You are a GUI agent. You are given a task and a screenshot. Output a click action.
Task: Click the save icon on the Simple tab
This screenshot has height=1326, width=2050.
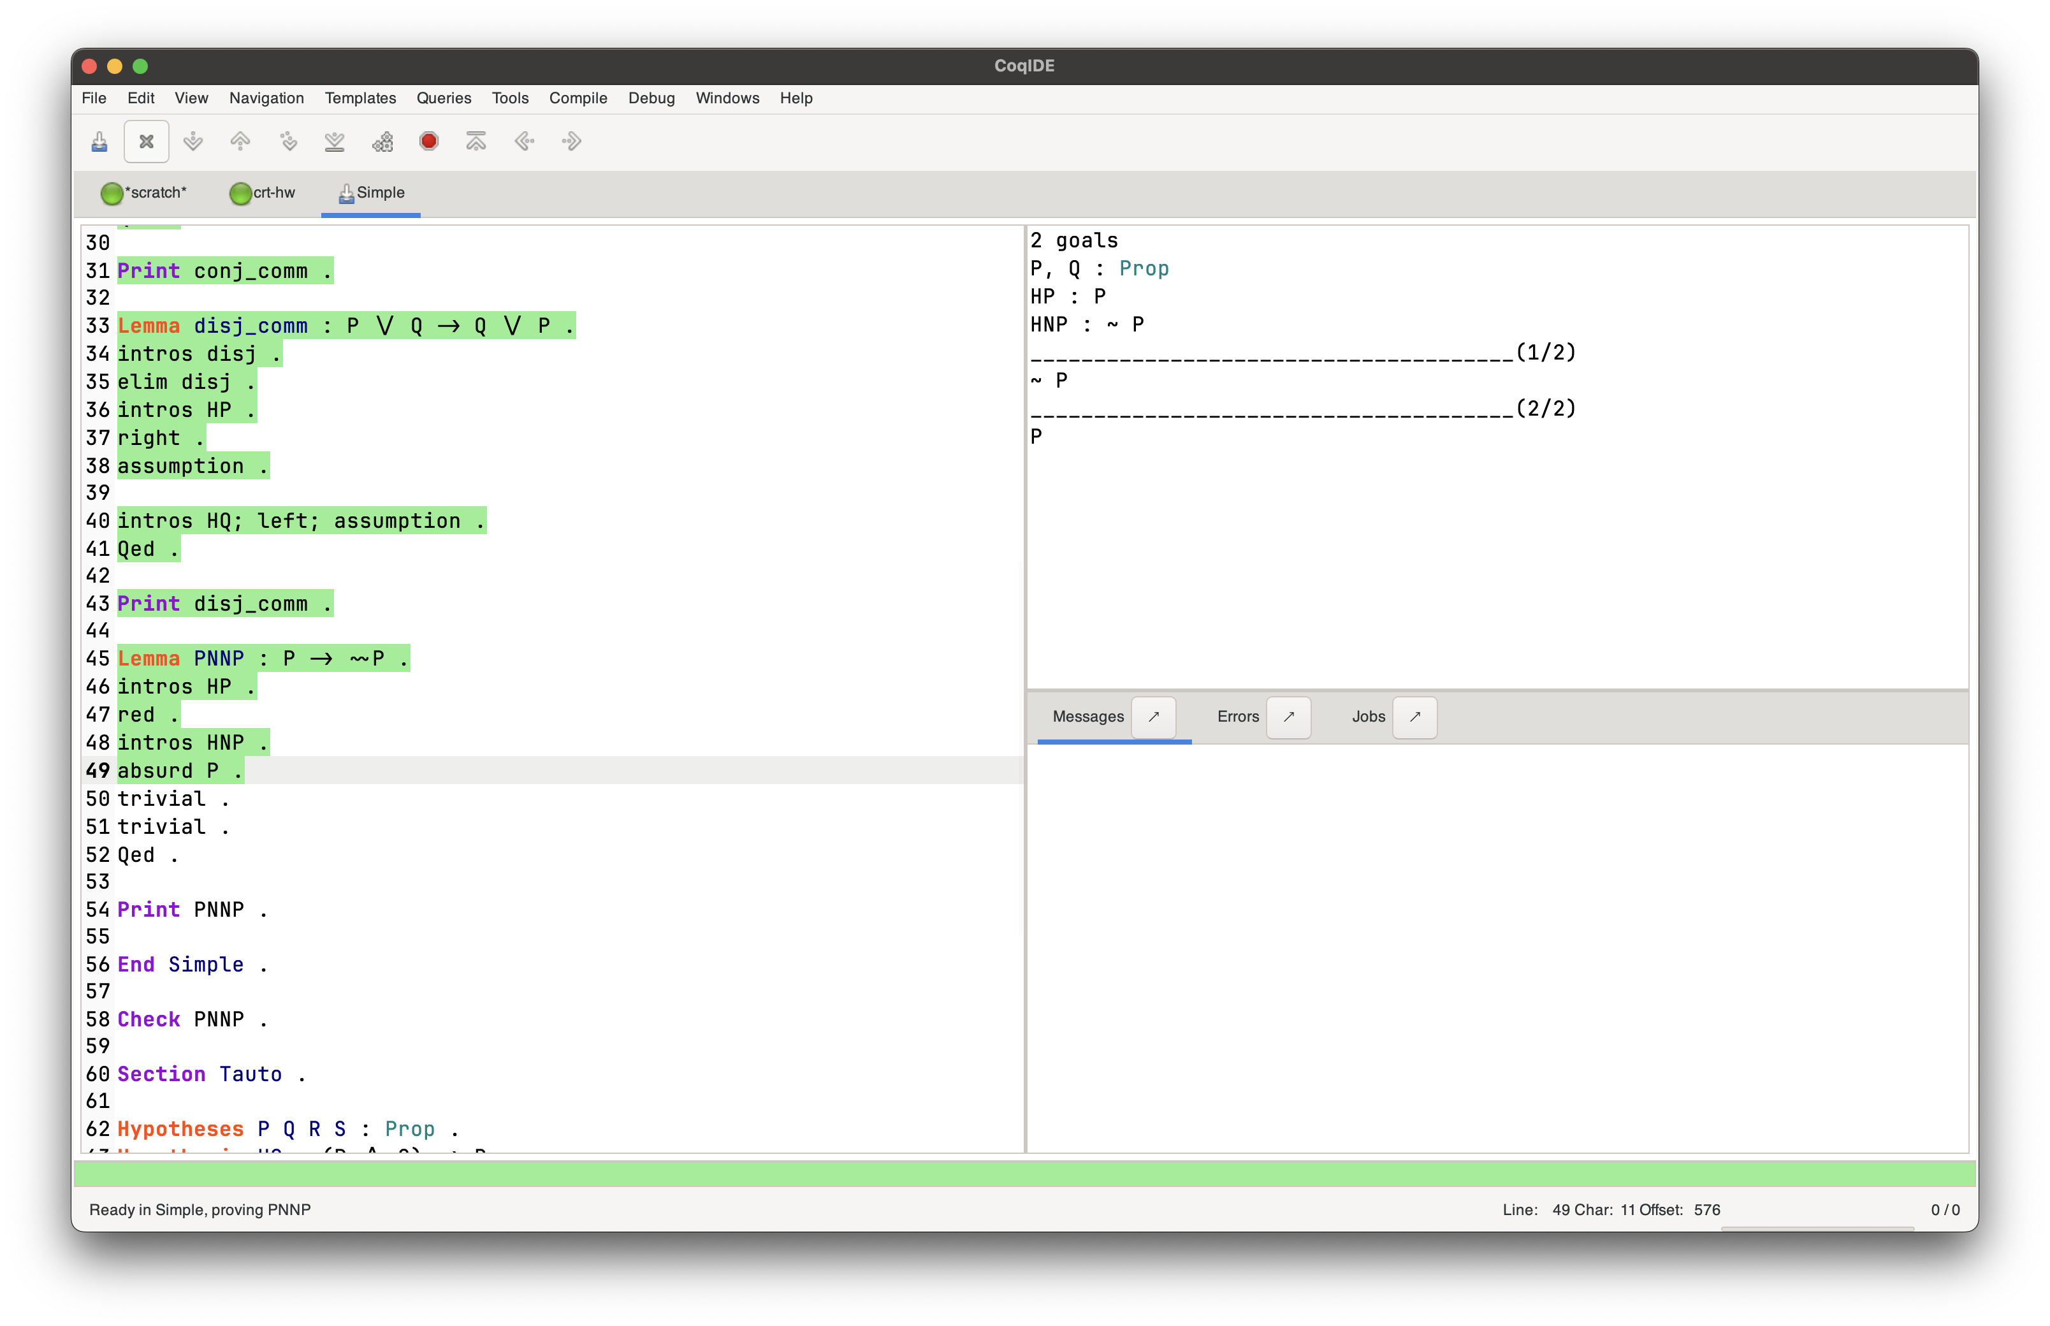coord(346,194)
